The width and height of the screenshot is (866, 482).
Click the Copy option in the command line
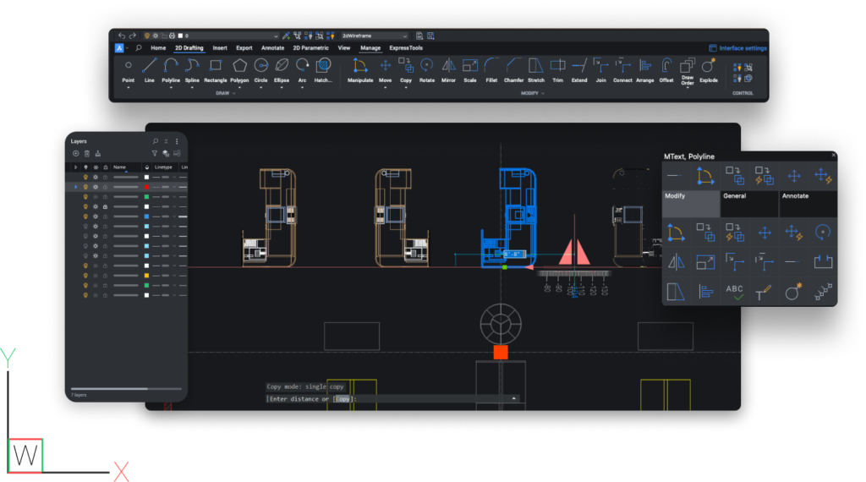pyautogui.click(x=343, y=399)
